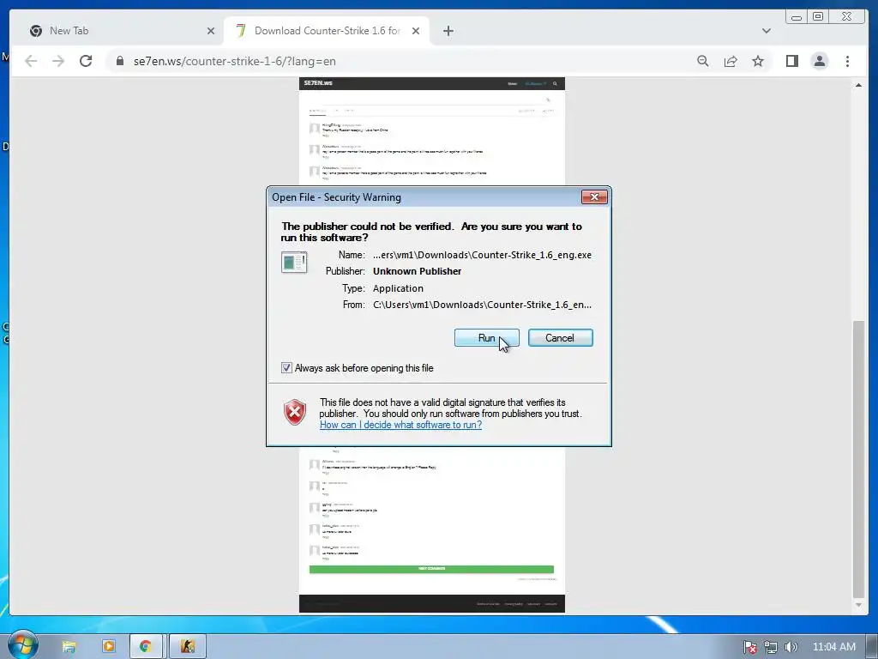Click the green button below the comments
Image resolution: width=878 pixels, height=659 pixels.
[431, 569]
